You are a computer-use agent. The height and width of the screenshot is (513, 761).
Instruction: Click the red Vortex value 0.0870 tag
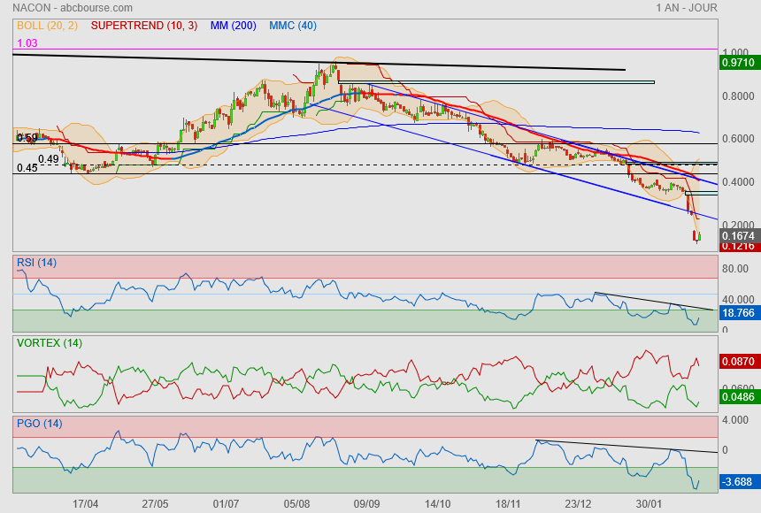737,362
